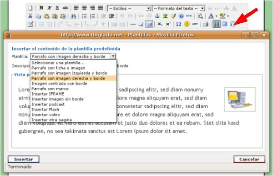Click the computer preview thumbnail image
Image resolution: width=273 pixels, height=176 pixels.
[240, 100]
